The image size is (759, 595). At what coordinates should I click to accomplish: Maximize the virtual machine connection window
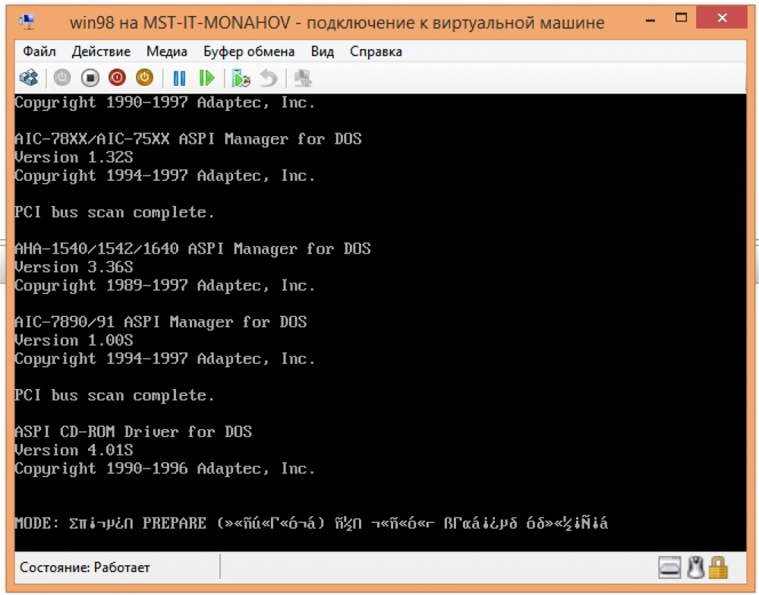pyautogui.click(x=681, y=18)
